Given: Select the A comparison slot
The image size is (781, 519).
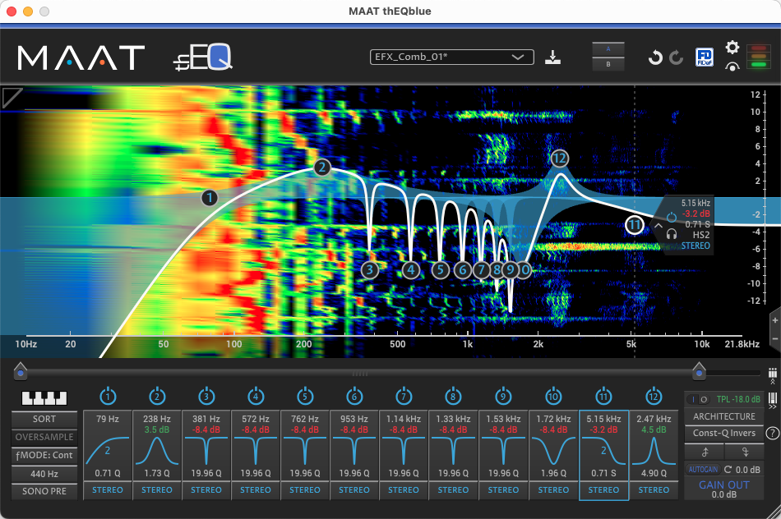Looking at the screenshot, I should [x=608, y=48].
